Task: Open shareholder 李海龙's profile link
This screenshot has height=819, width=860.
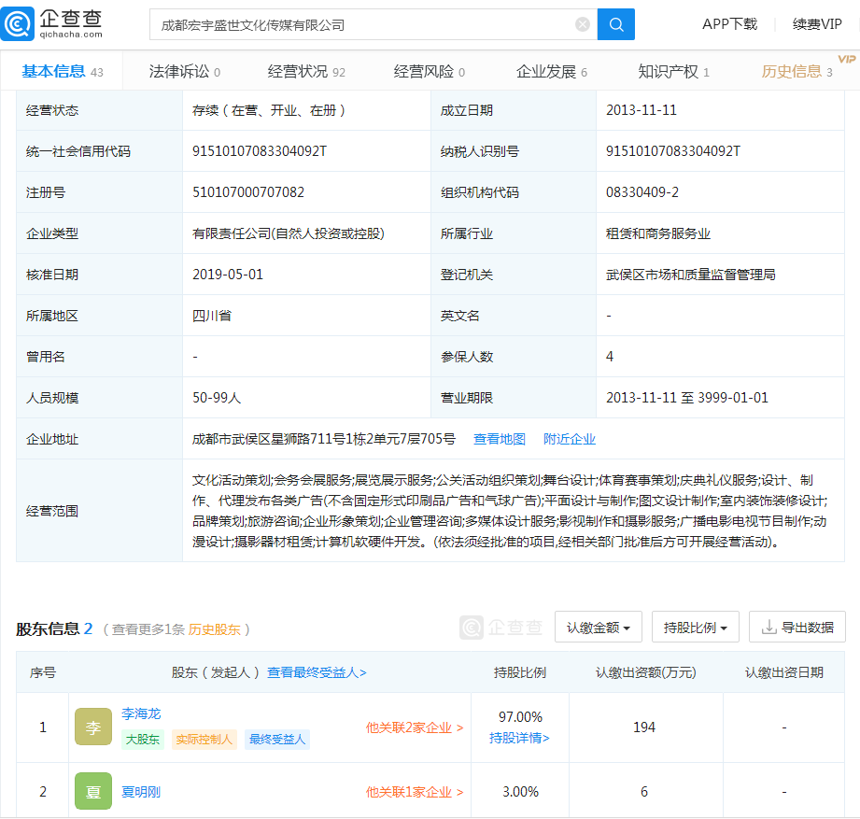Action: (141, 713)
